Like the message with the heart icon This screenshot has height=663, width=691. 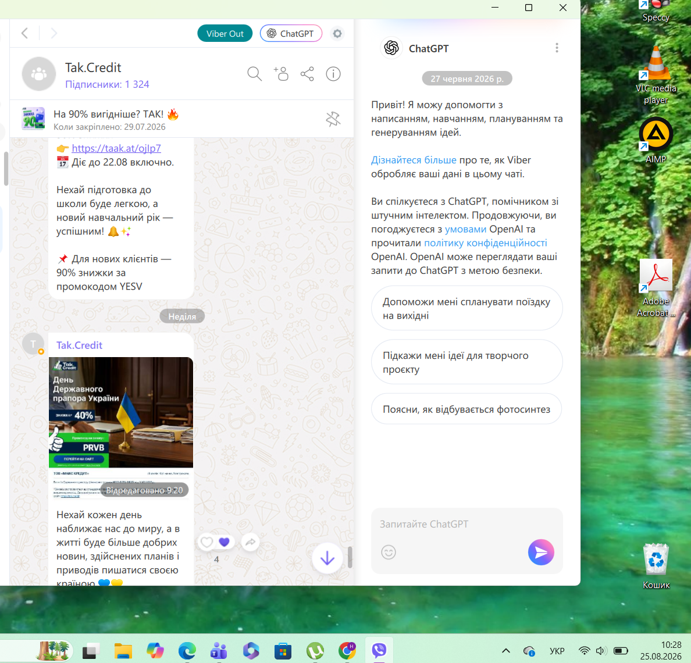coord(206,542)
